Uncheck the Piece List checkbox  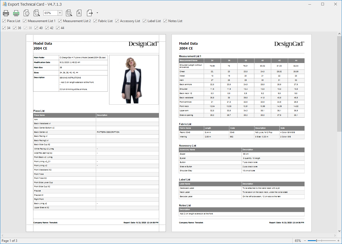point(4,21)
